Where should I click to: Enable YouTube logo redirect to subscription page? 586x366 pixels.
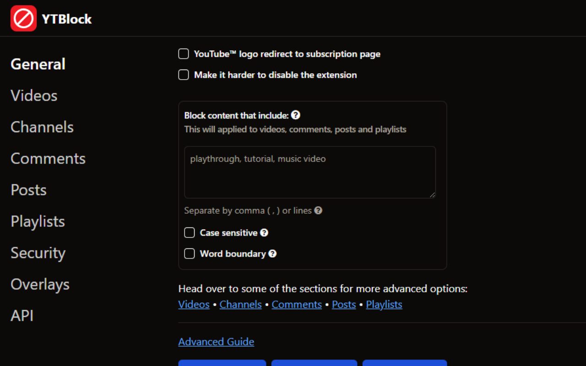pyautogui.click(x=183, y=54)
